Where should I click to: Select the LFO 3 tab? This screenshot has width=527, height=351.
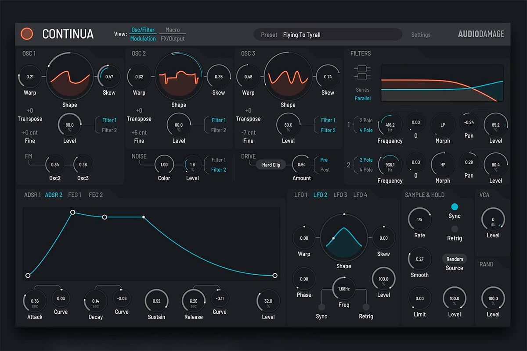pyautogui.click(x=340, y=195)
